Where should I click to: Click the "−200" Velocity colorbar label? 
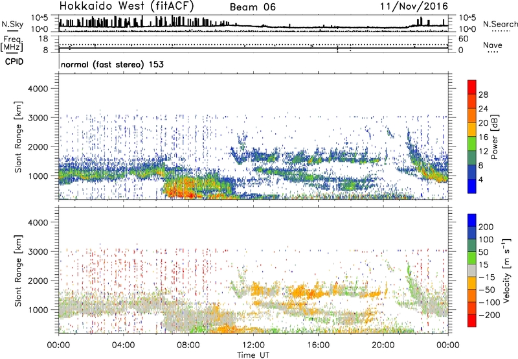490,315
